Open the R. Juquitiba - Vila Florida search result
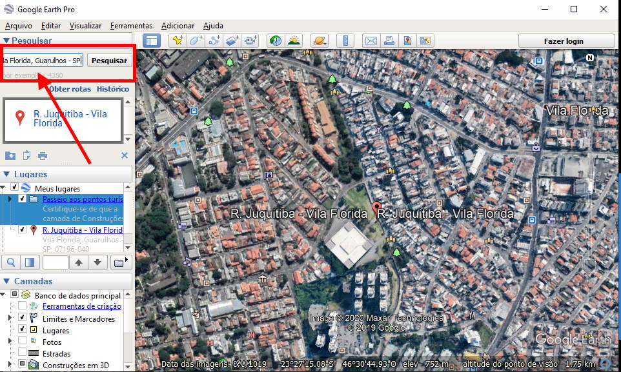Screen dimensions: 621x372 click(70, 119)
